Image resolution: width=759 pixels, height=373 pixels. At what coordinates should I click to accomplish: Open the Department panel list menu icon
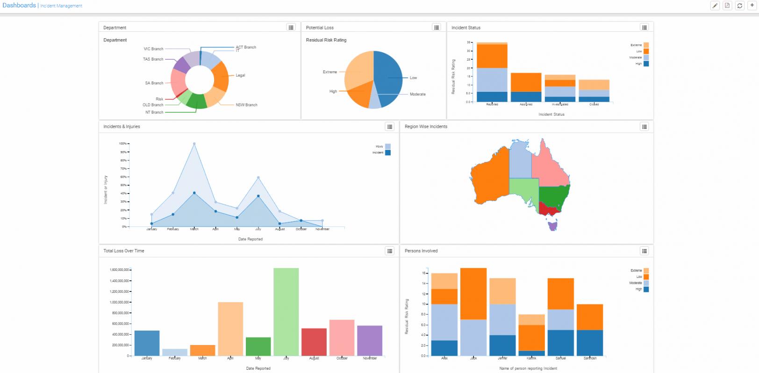click(x=291, y=28)
